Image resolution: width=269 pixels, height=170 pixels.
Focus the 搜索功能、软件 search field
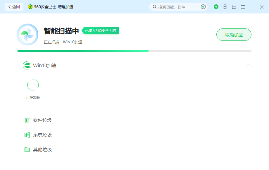178,7
